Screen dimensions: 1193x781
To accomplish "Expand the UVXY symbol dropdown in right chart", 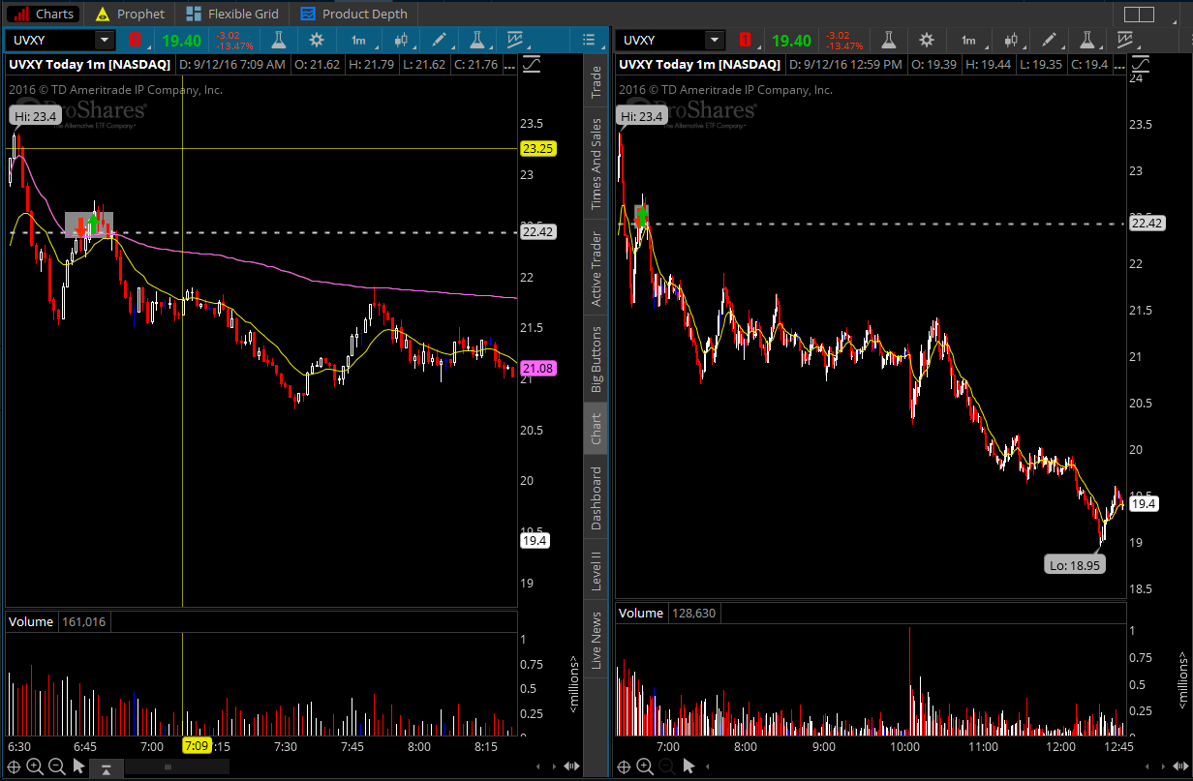I will [714, 40].
